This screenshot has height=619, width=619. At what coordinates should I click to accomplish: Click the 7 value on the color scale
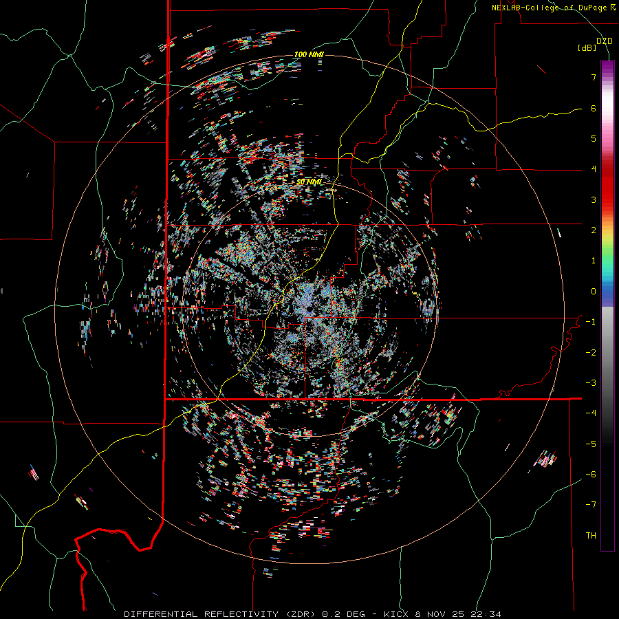click(594, 77)
